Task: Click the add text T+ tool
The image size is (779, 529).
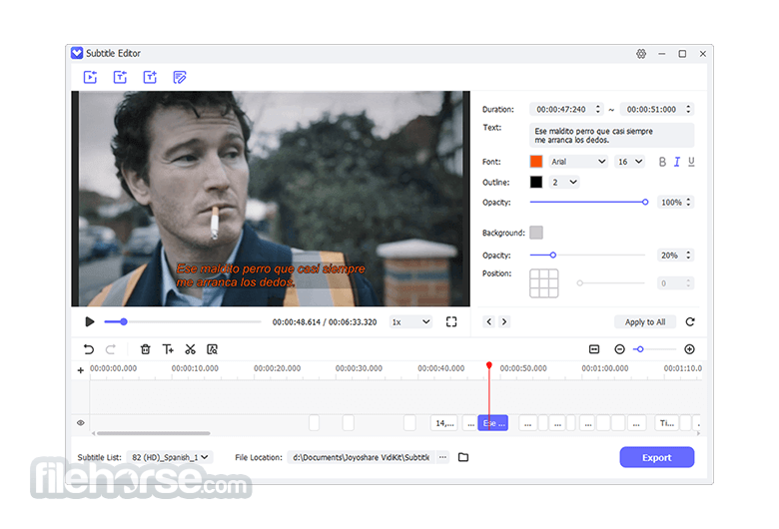Action: pos(168,349)
